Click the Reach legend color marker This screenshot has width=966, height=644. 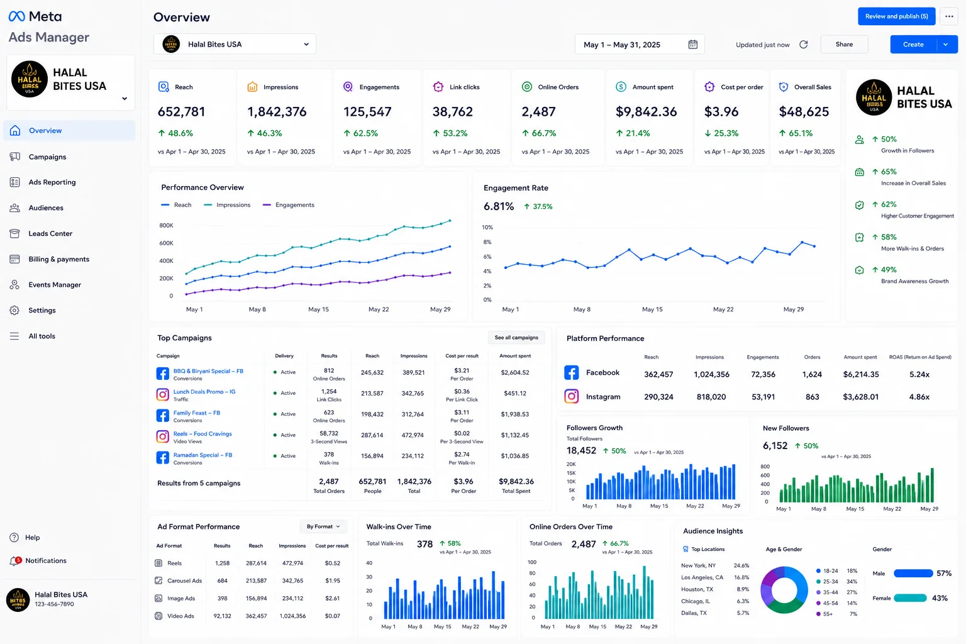coord(165,205)
